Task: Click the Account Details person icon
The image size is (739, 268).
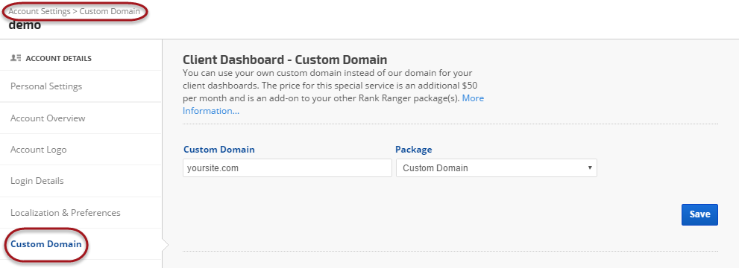Action: (16, 58)
